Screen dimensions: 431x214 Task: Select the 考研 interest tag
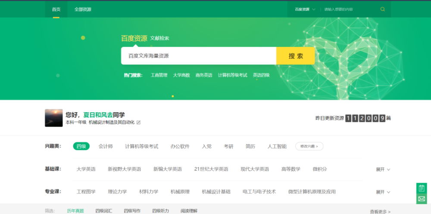coord(228,147)
